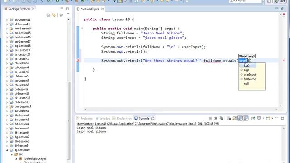Viewport: 290px width, 163px height.
Task: Expand the cj-Lesson10 project
Action: pyautogui.click(x=7, y=94)
